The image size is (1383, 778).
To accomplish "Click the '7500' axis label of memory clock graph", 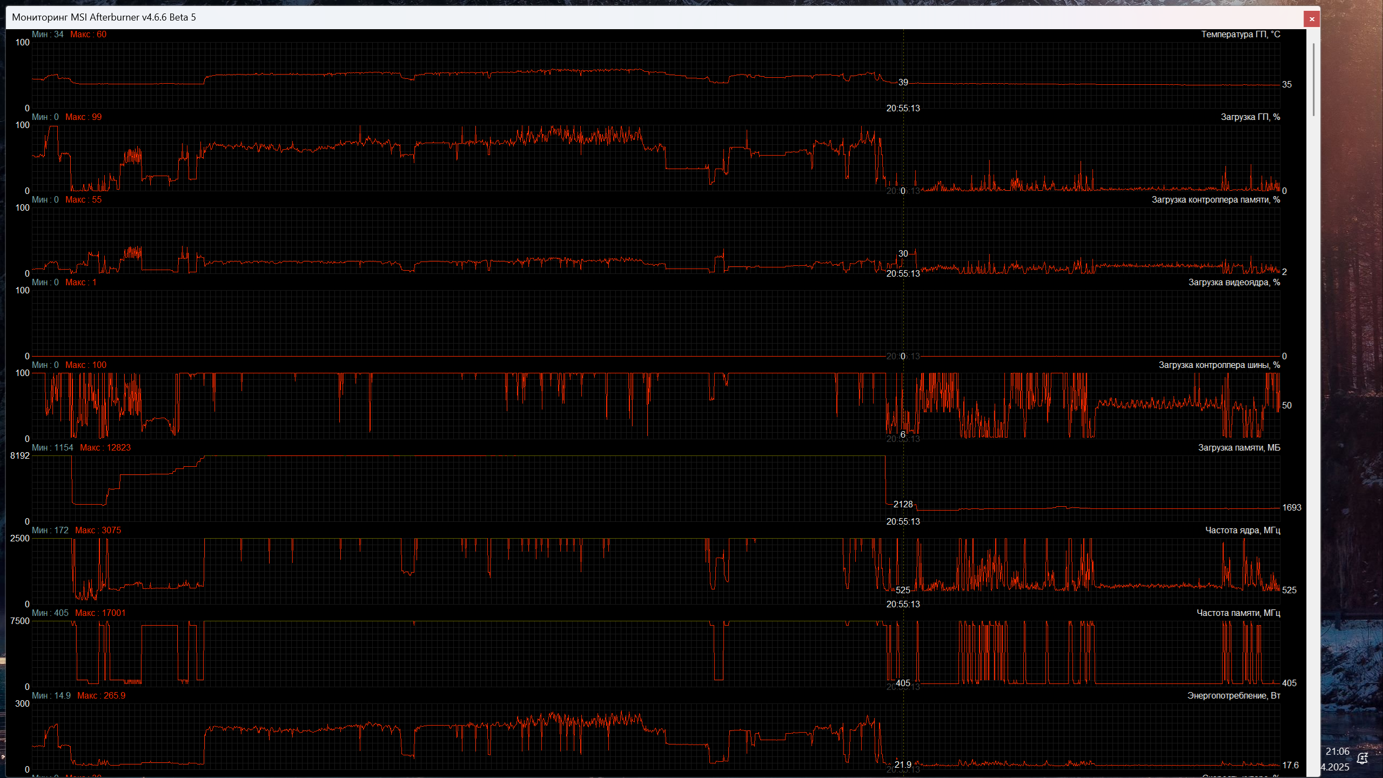I will [20, 621].
